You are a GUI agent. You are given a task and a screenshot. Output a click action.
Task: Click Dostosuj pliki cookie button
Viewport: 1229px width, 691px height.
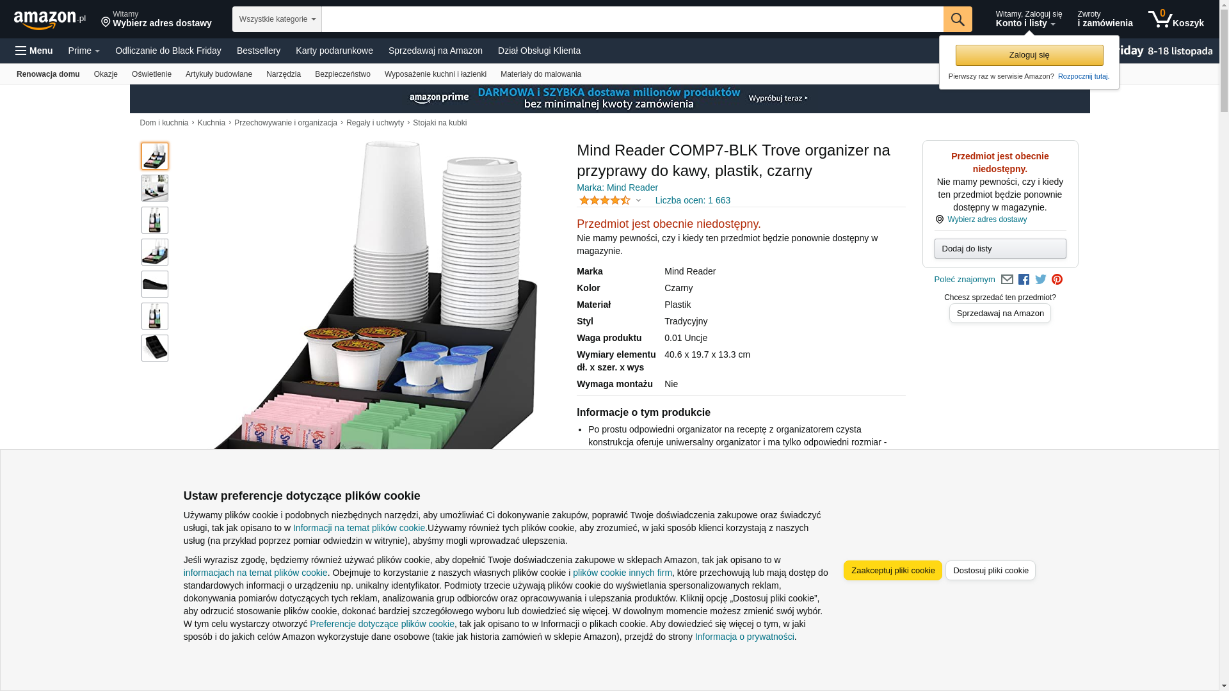pos(990,570)
